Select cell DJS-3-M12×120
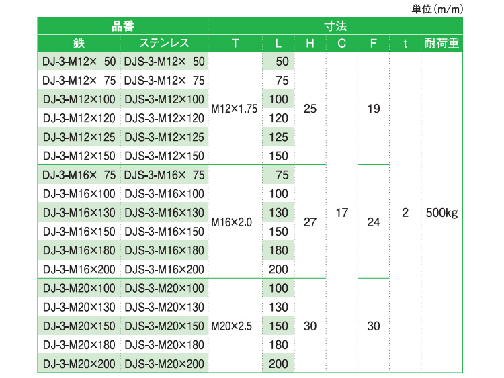The image size is (504, 378). [x=164, y=118]
